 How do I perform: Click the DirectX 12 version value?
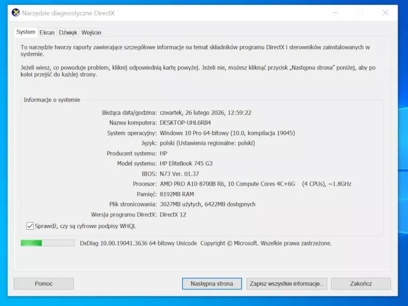pyautogui.click(x=173, y=215)
